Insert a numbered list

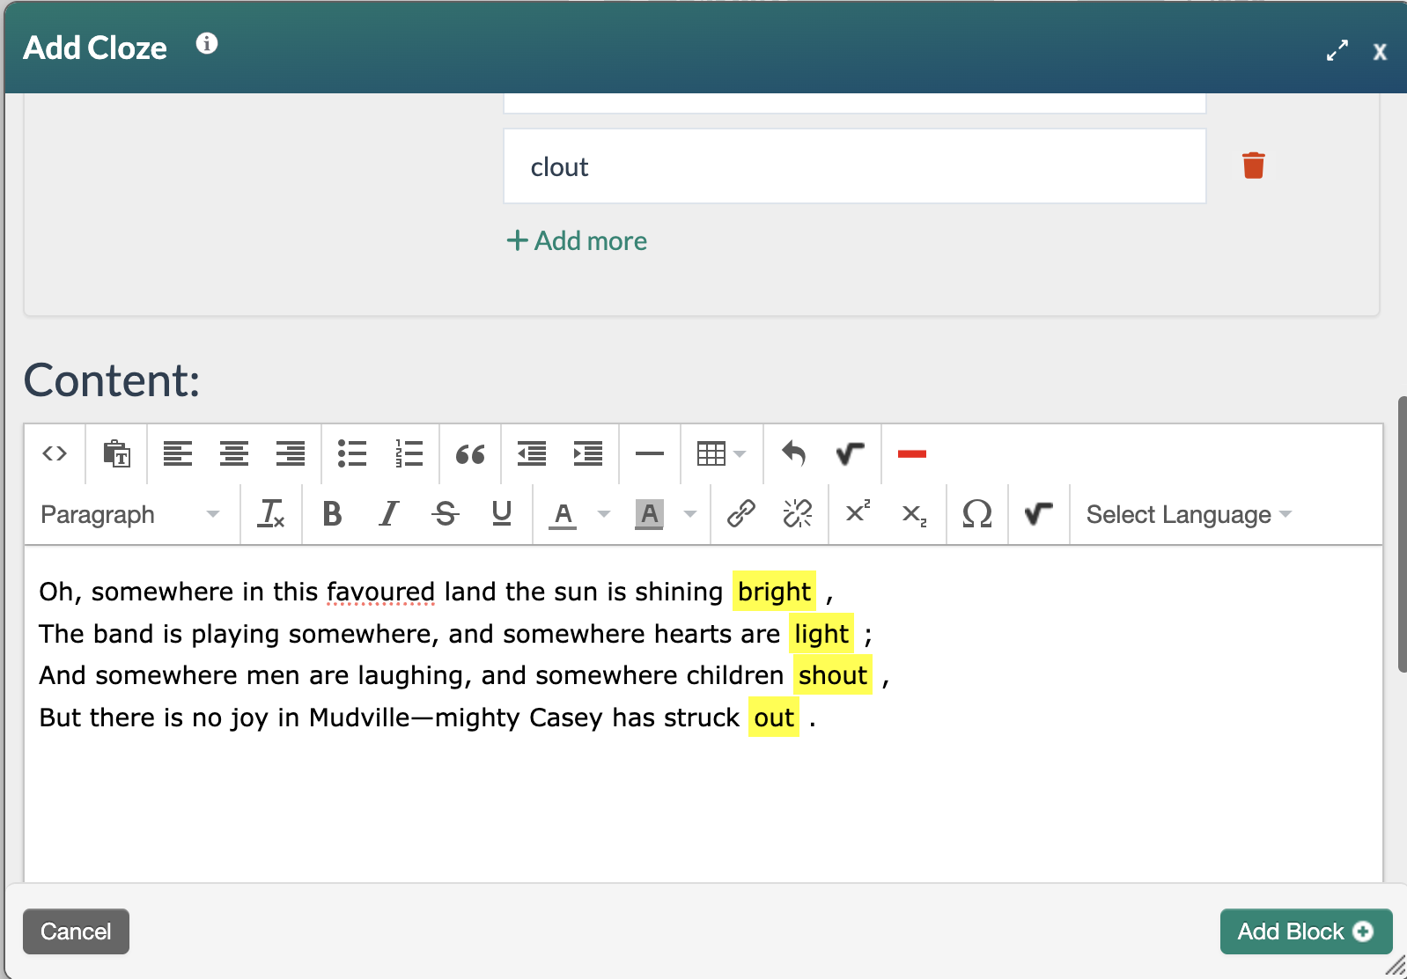point(409,453)
